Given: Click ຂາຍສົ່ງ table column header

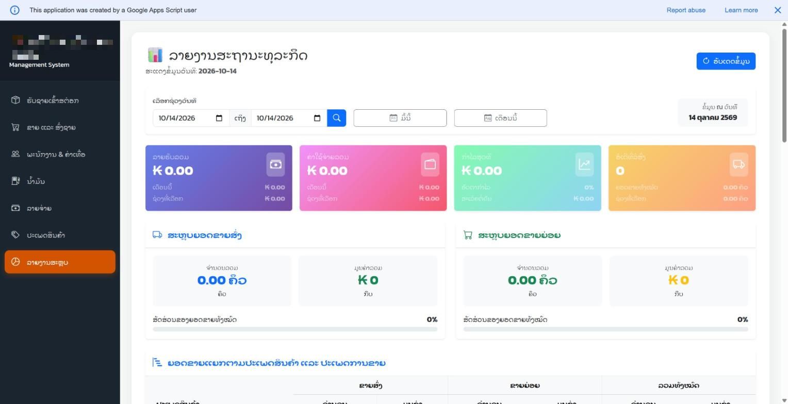Looking at the screenshot, I should 371,385.
